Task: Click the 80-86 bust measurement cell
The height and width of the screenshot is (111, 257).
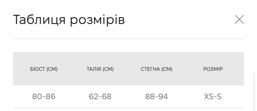Action: 44,97
